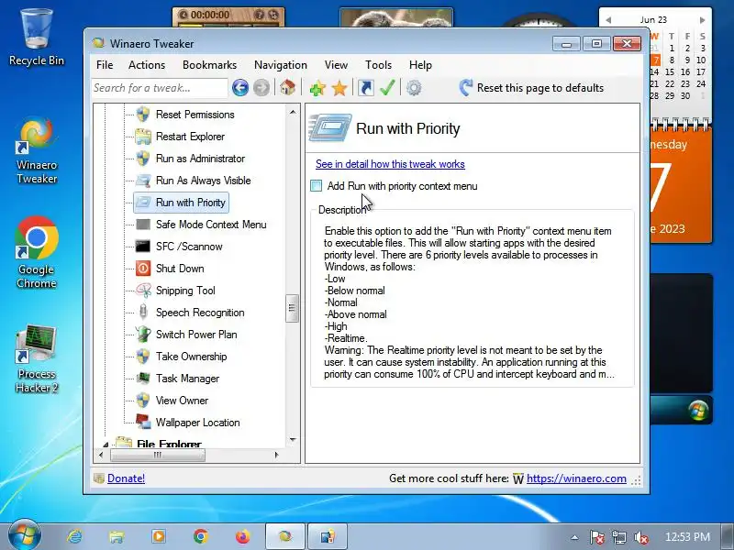The width and height of the screenshot is (734, 550).
Task: Open the Windows Start button
Action: [x=25, y=535]
